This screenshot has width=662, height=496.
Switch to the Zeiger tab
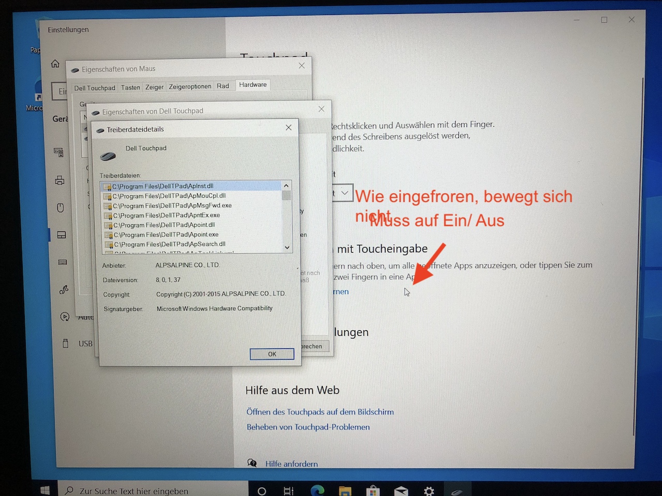tap(154, 87)
